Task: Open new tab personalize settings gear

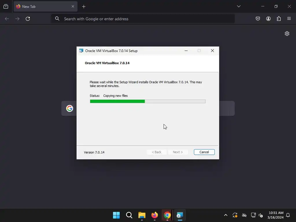Action: click(x=287, y=34)
